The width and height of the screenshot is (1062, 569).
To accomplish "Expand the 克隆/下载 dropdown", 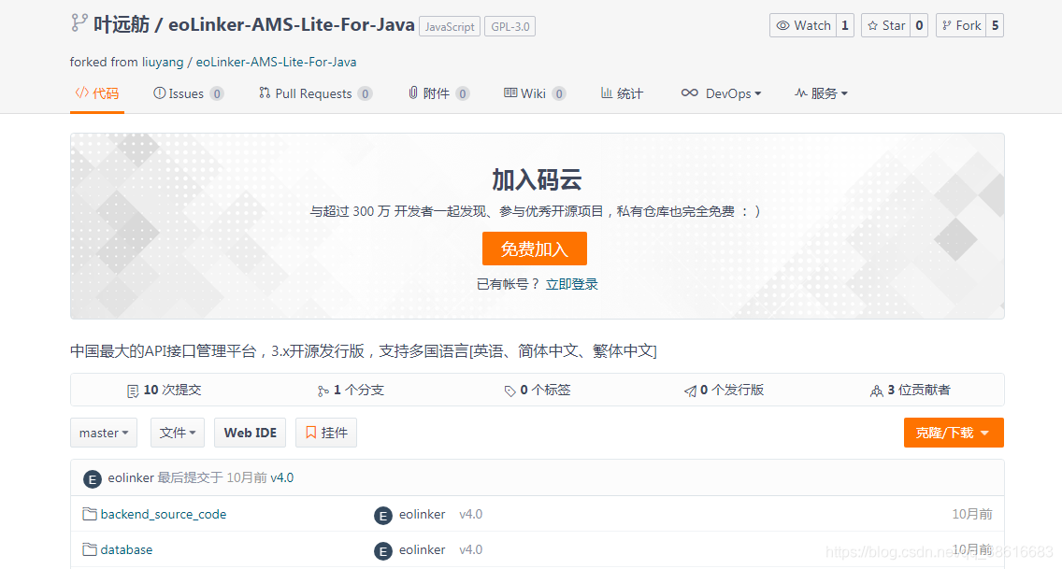I will [x=954, y=433].
